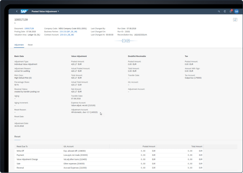Click Accrued Expenses (211000) cell
The image size is (243, 173).
75,168
